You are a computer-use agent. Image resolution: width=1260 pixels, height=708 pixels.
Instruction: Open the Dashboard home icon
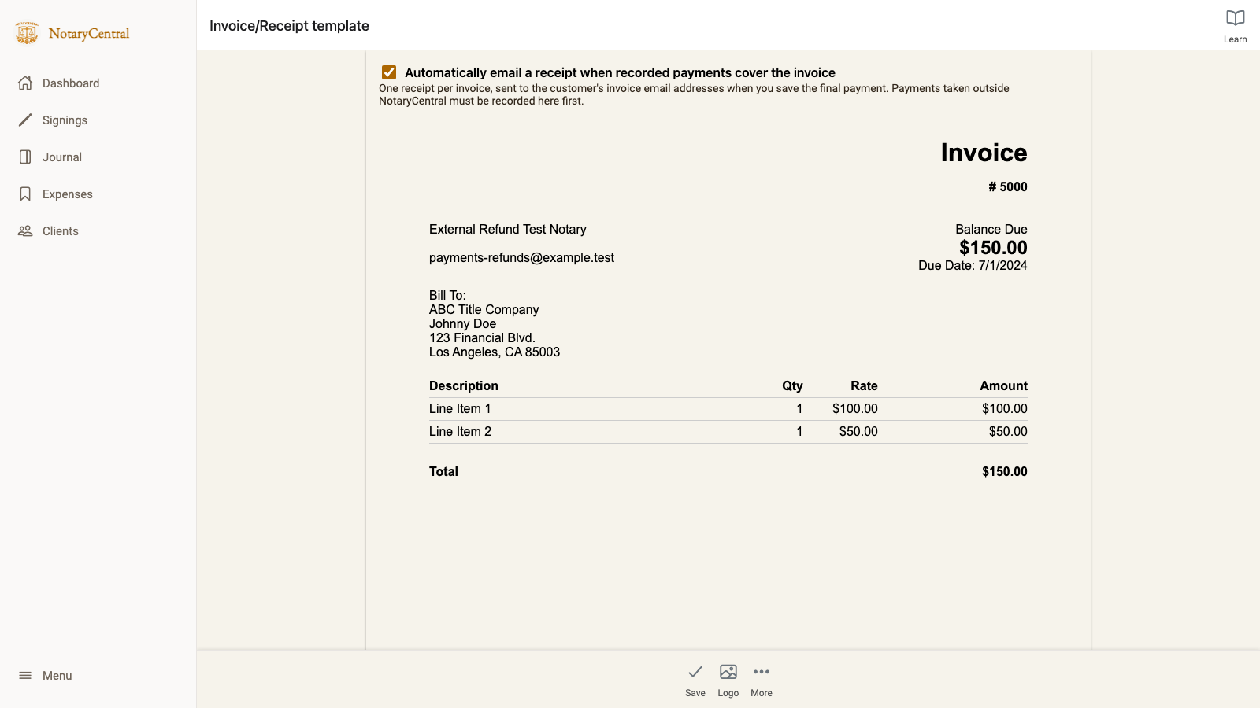(x=25, y=83)
